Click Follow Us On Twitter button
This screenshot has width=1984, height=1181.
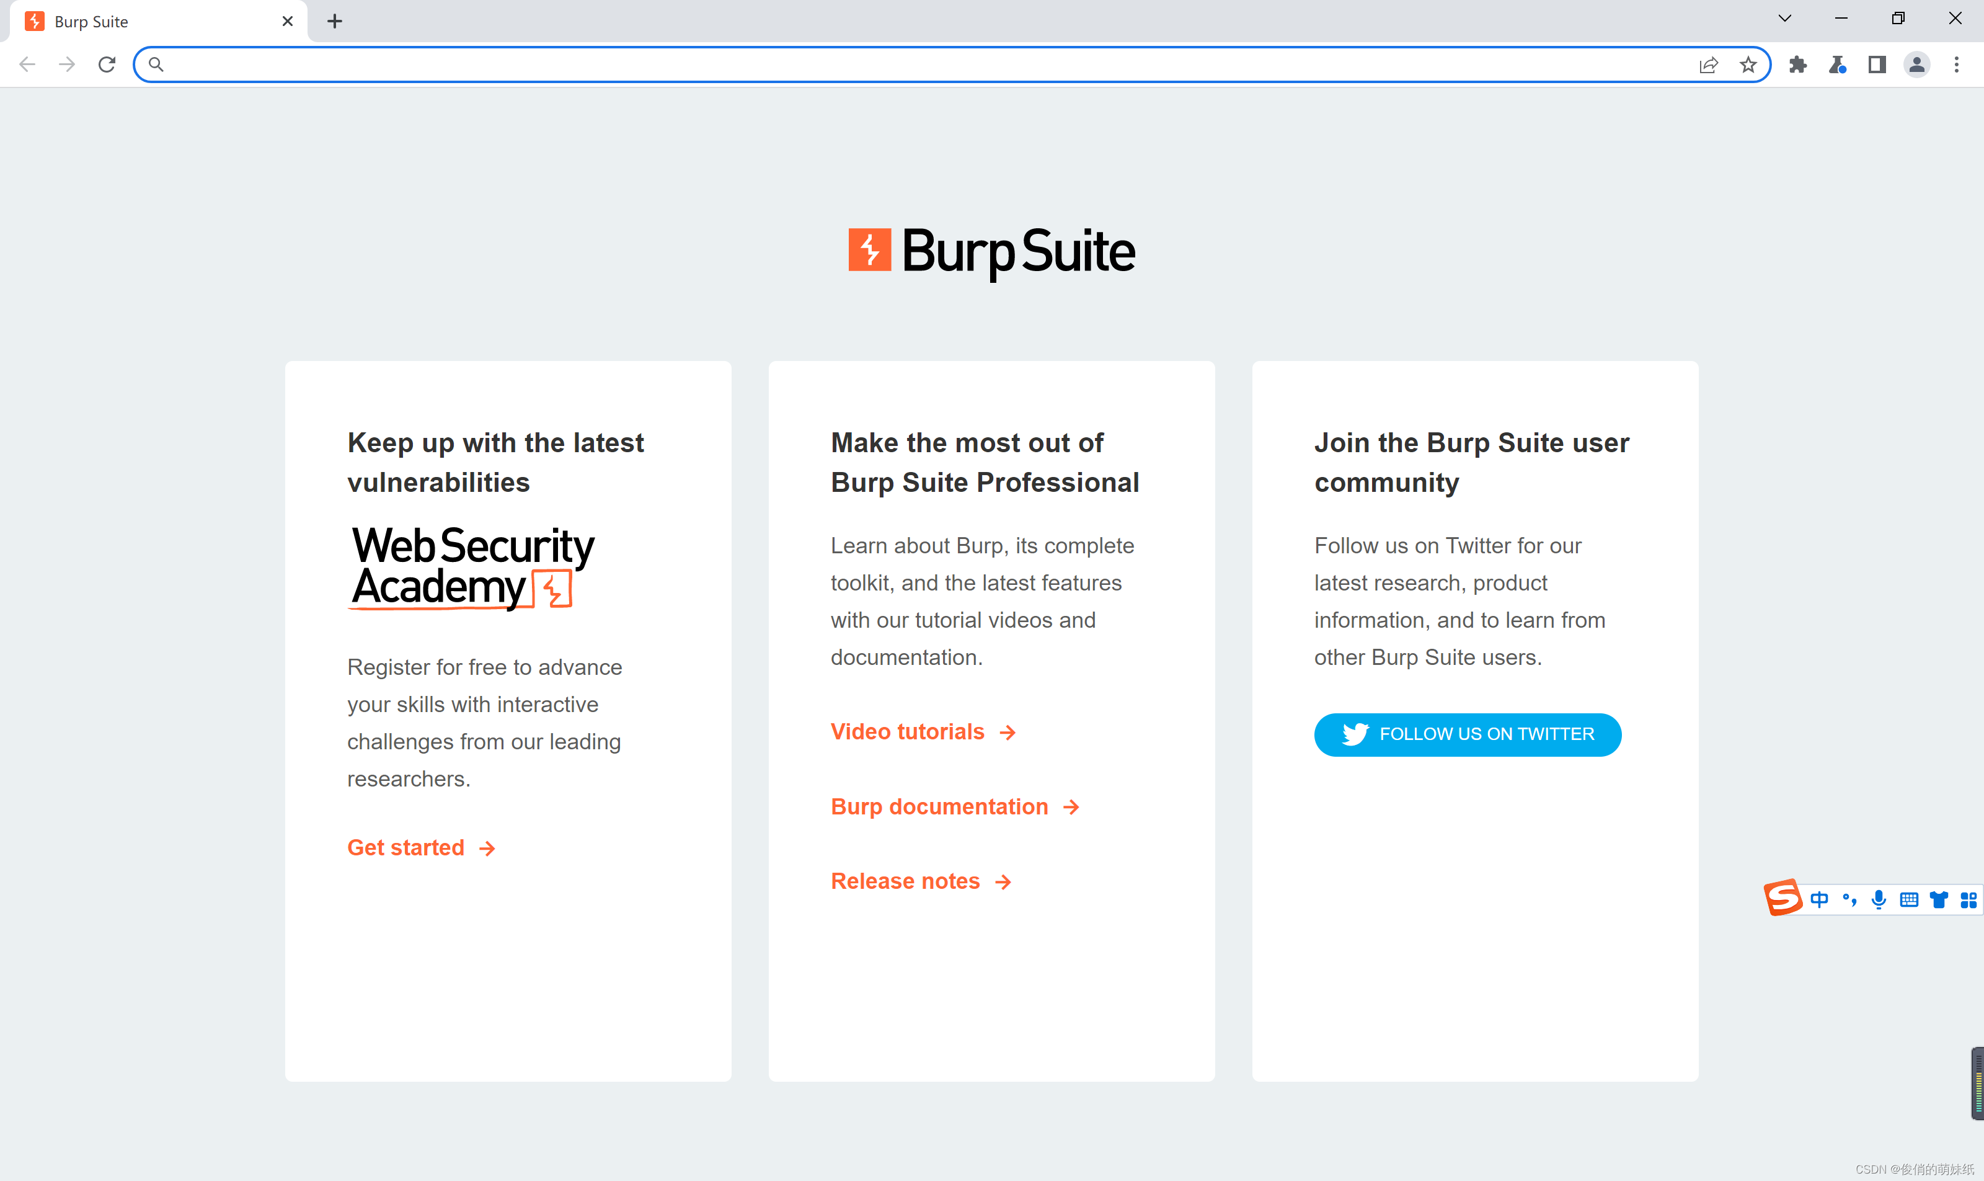coord(1468,734)
